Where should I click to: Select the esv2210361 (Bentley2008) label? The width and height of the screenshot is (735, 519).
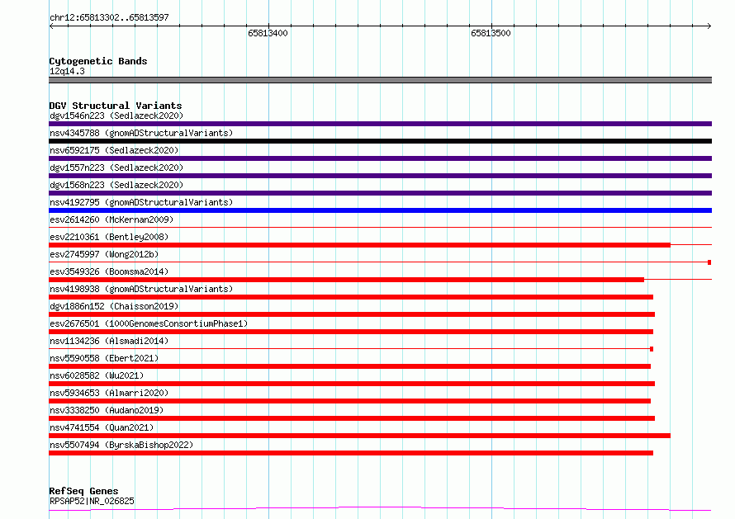coord(109,237)
